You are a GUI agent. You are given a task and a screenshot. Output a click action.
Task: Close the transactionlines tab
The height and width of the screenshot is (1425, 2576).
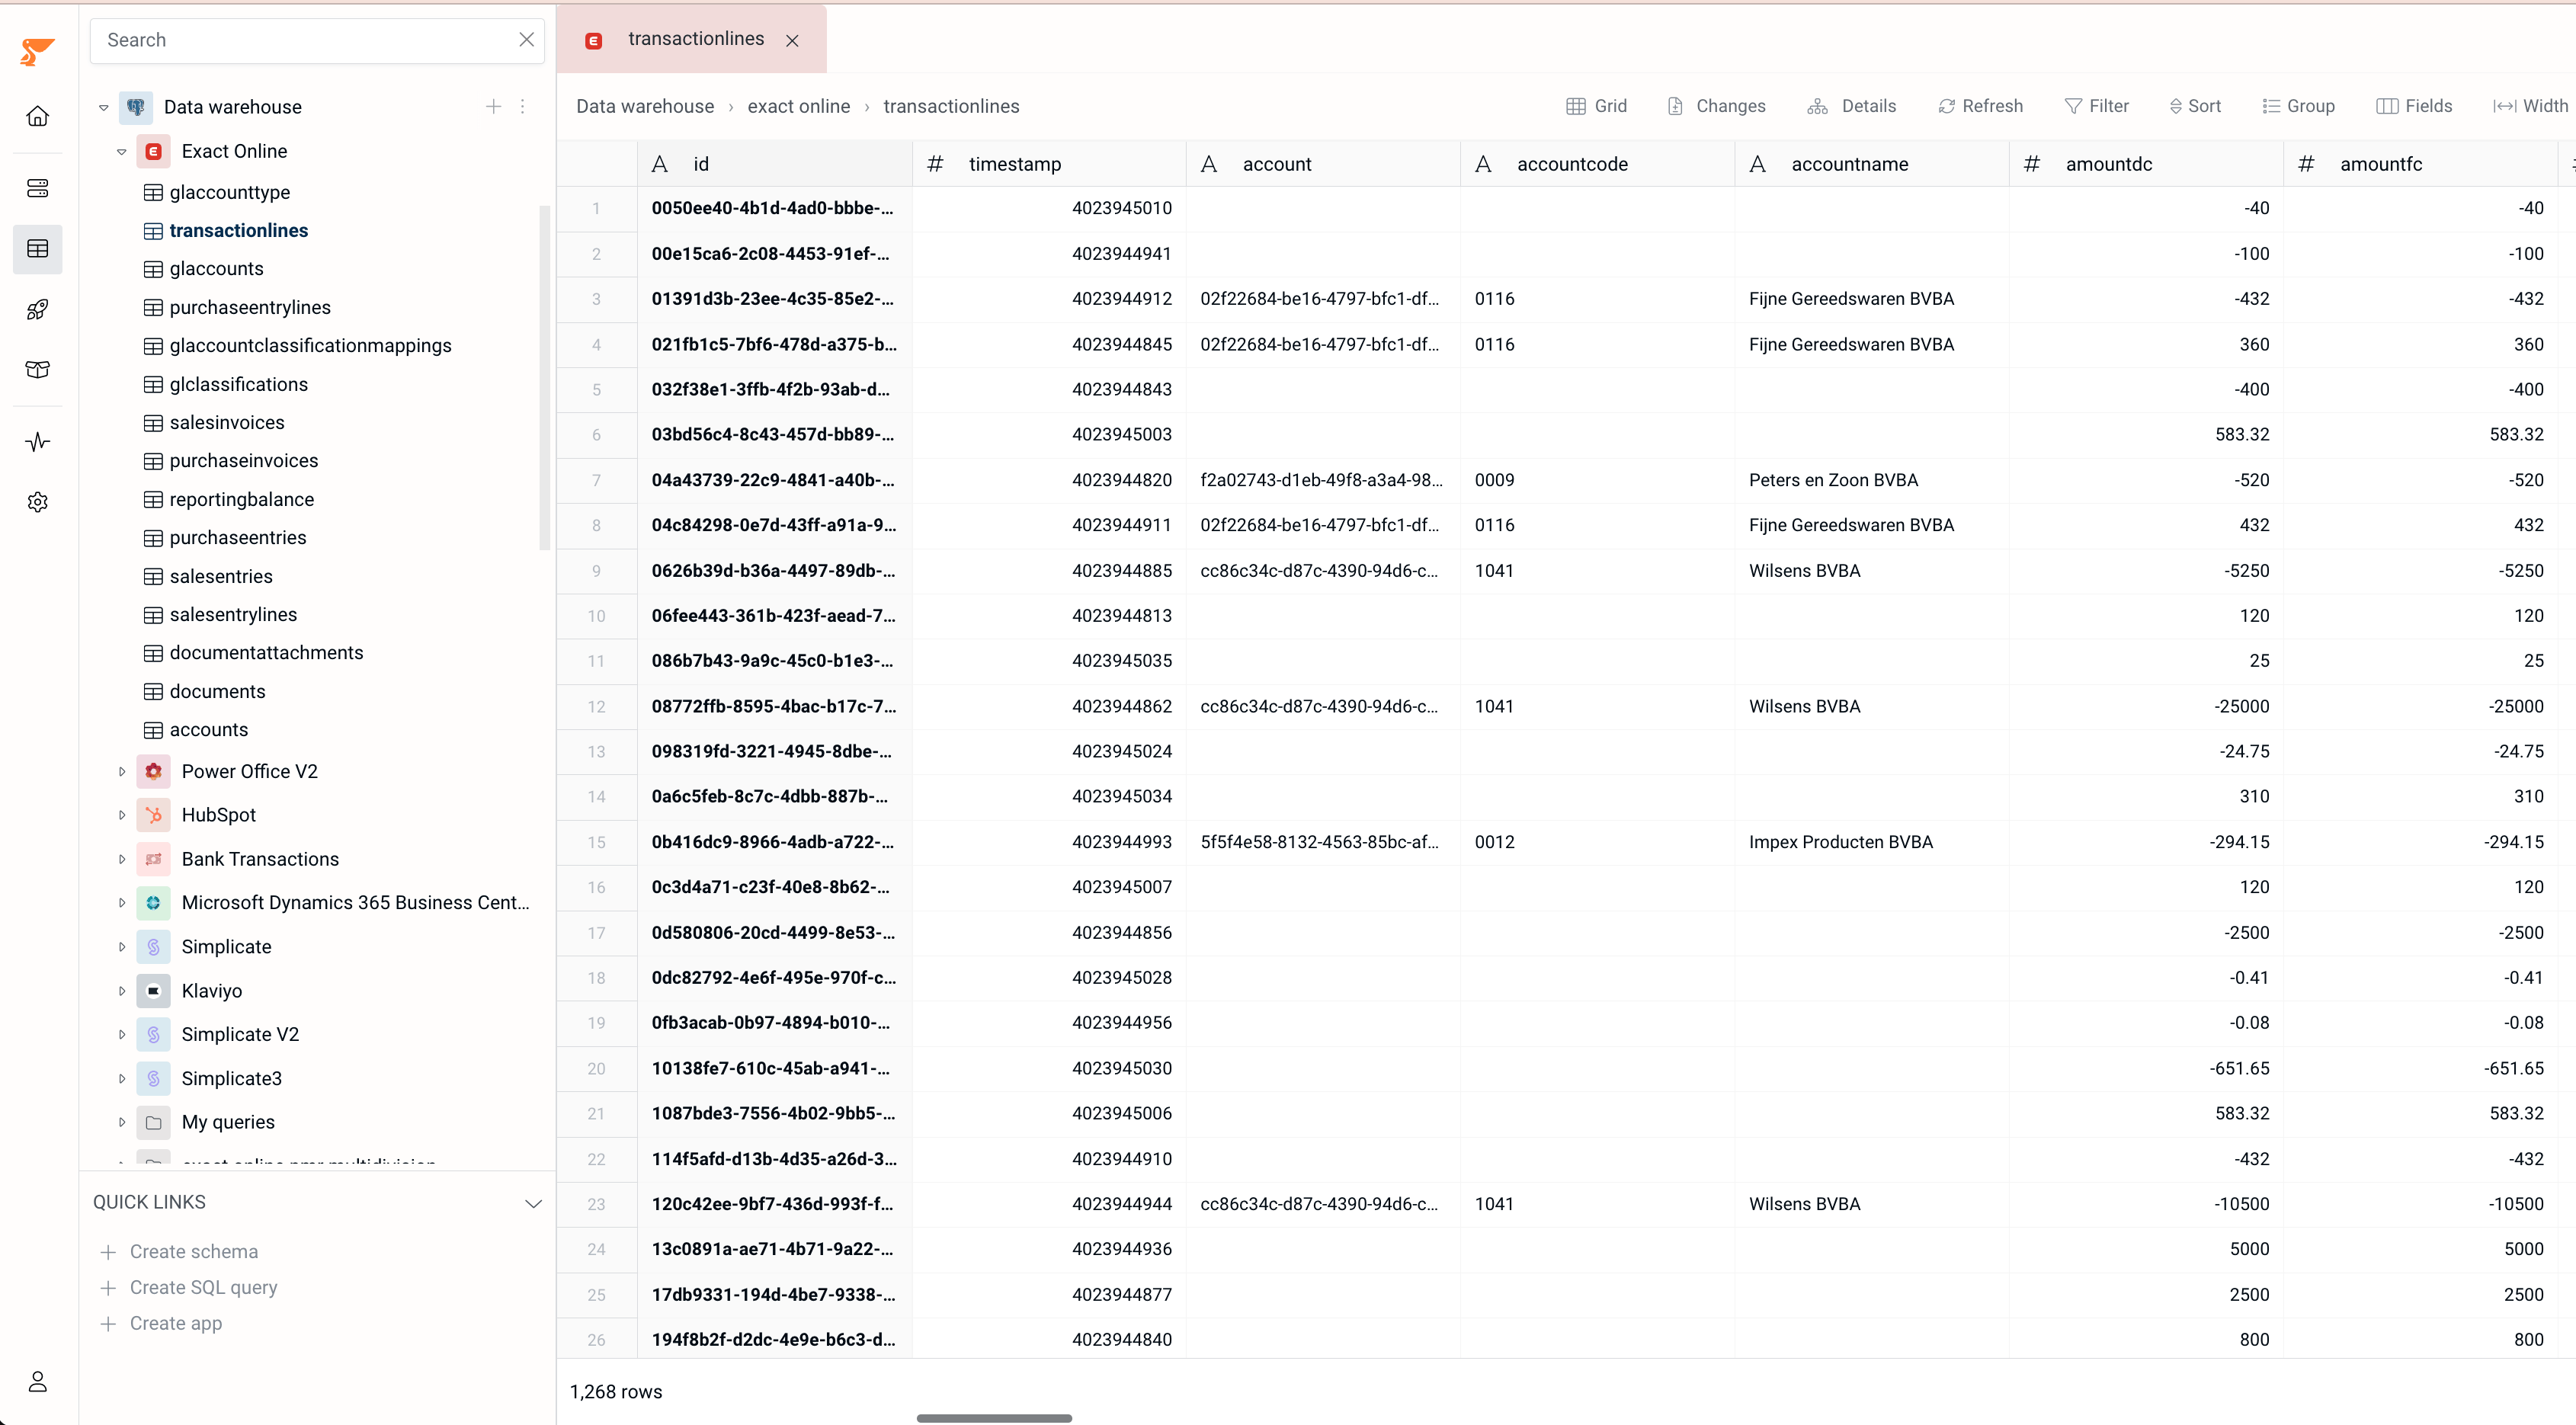click(x=792, y=41)
